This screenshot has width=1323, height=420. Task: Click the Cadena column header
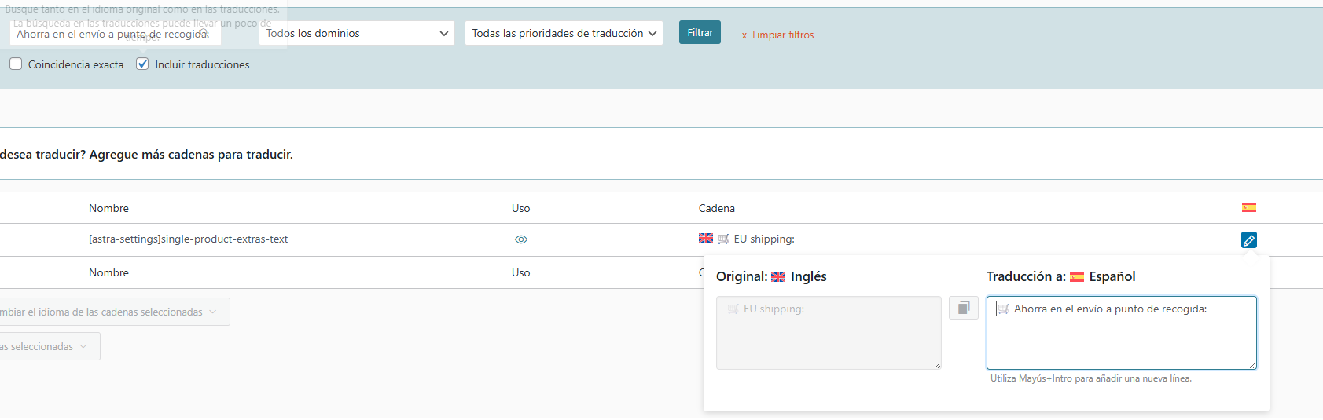pos(716,208)
